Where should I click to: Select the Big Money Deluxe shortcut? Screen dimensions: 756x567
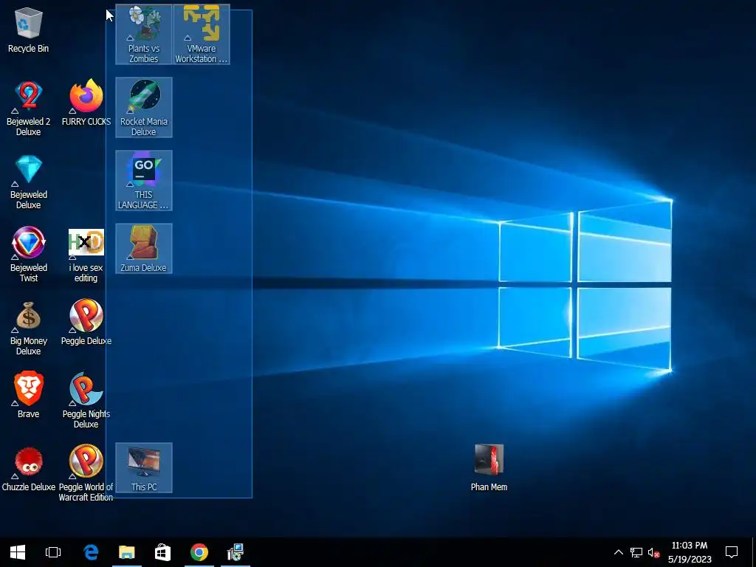coord(29,328)
